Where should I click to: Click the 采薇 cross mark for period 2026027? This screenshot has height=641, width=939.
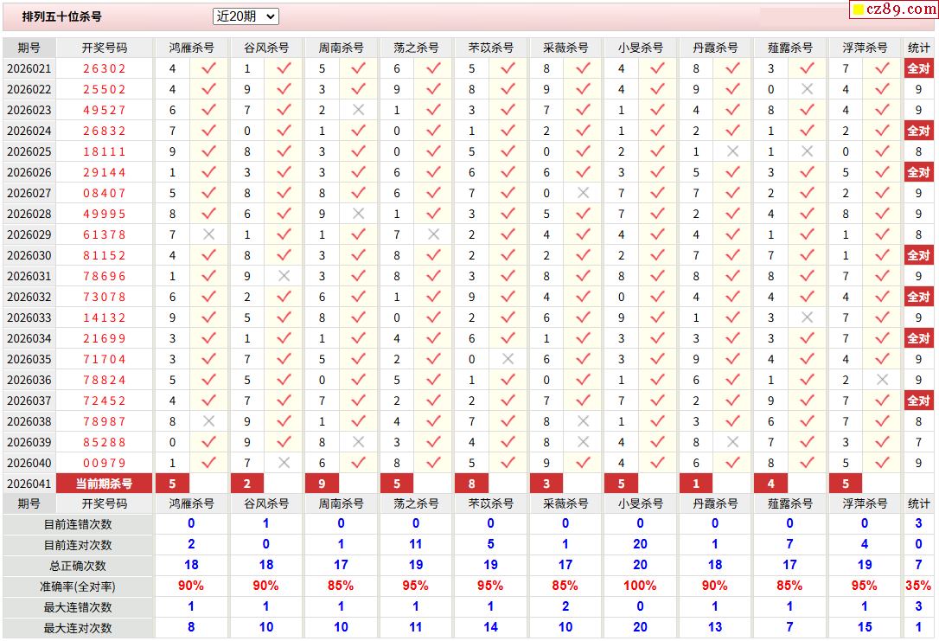pyautogui.click(x=583, y=193)
